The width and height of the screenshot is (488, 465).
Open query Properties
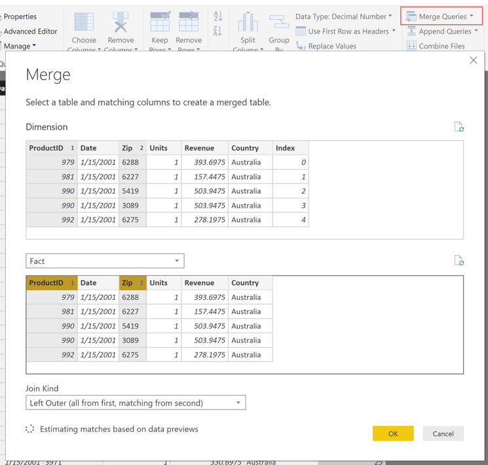pos(20,16)
